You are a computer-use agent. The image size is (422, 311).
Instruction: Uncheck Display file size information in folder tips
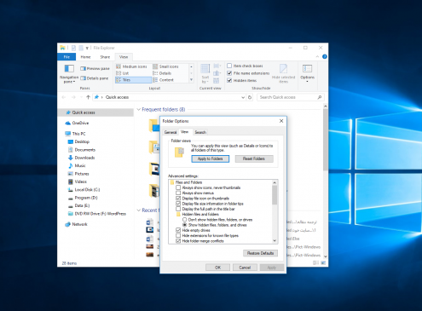point(178,204)
